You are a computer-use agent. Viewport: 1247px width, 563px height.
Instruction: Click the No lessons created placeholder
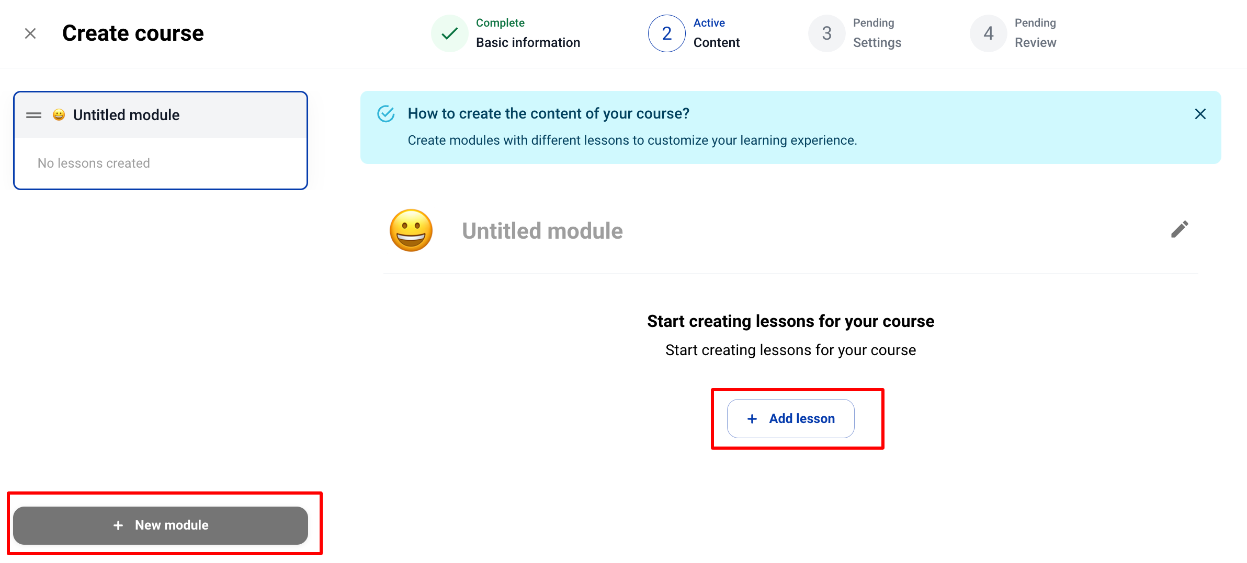[94, 163]
